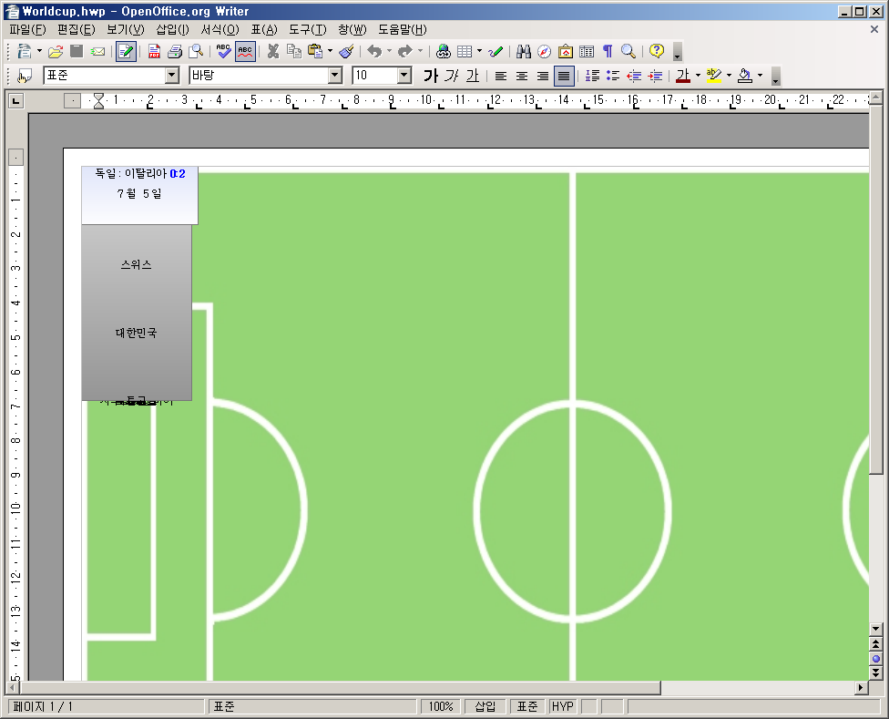Toggle numbered list
Viewport: 889px width, 719px height.
[x=592, y=76]
